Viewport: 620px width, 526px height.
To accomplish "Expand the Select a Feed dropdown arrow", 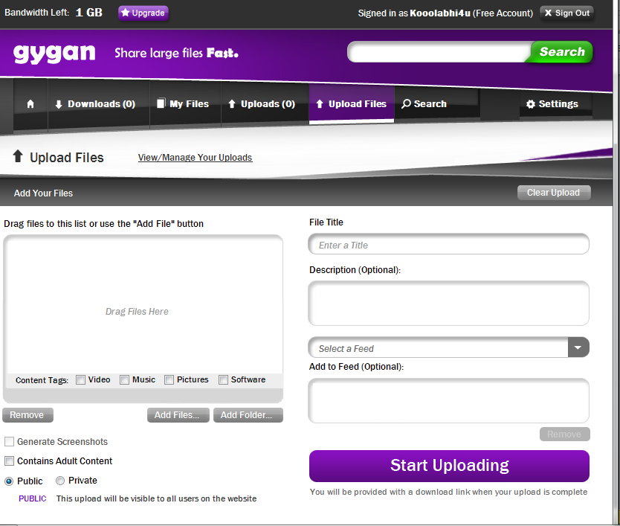I will [x=578, y=347].
